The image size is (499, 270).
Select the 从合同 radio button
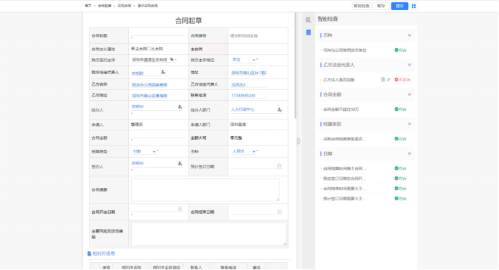coord(148,49)
